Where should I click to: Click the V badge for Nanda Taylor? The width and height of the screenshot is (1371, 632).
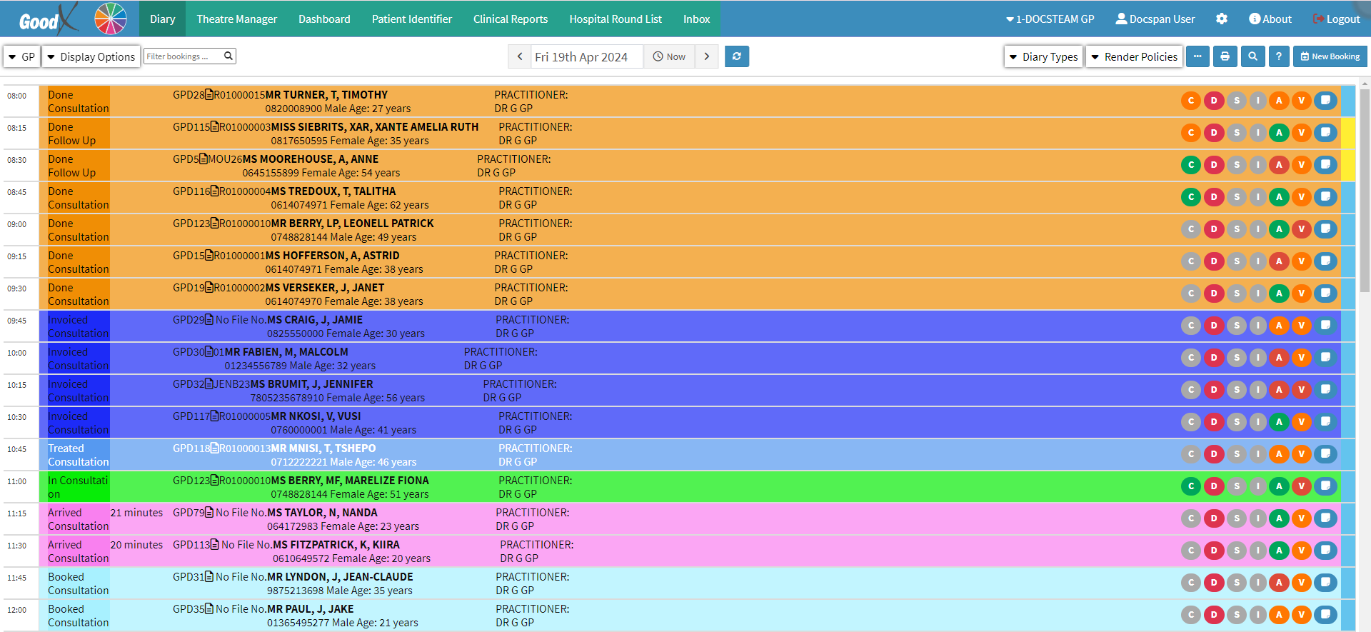click(x=1302, y=518)
